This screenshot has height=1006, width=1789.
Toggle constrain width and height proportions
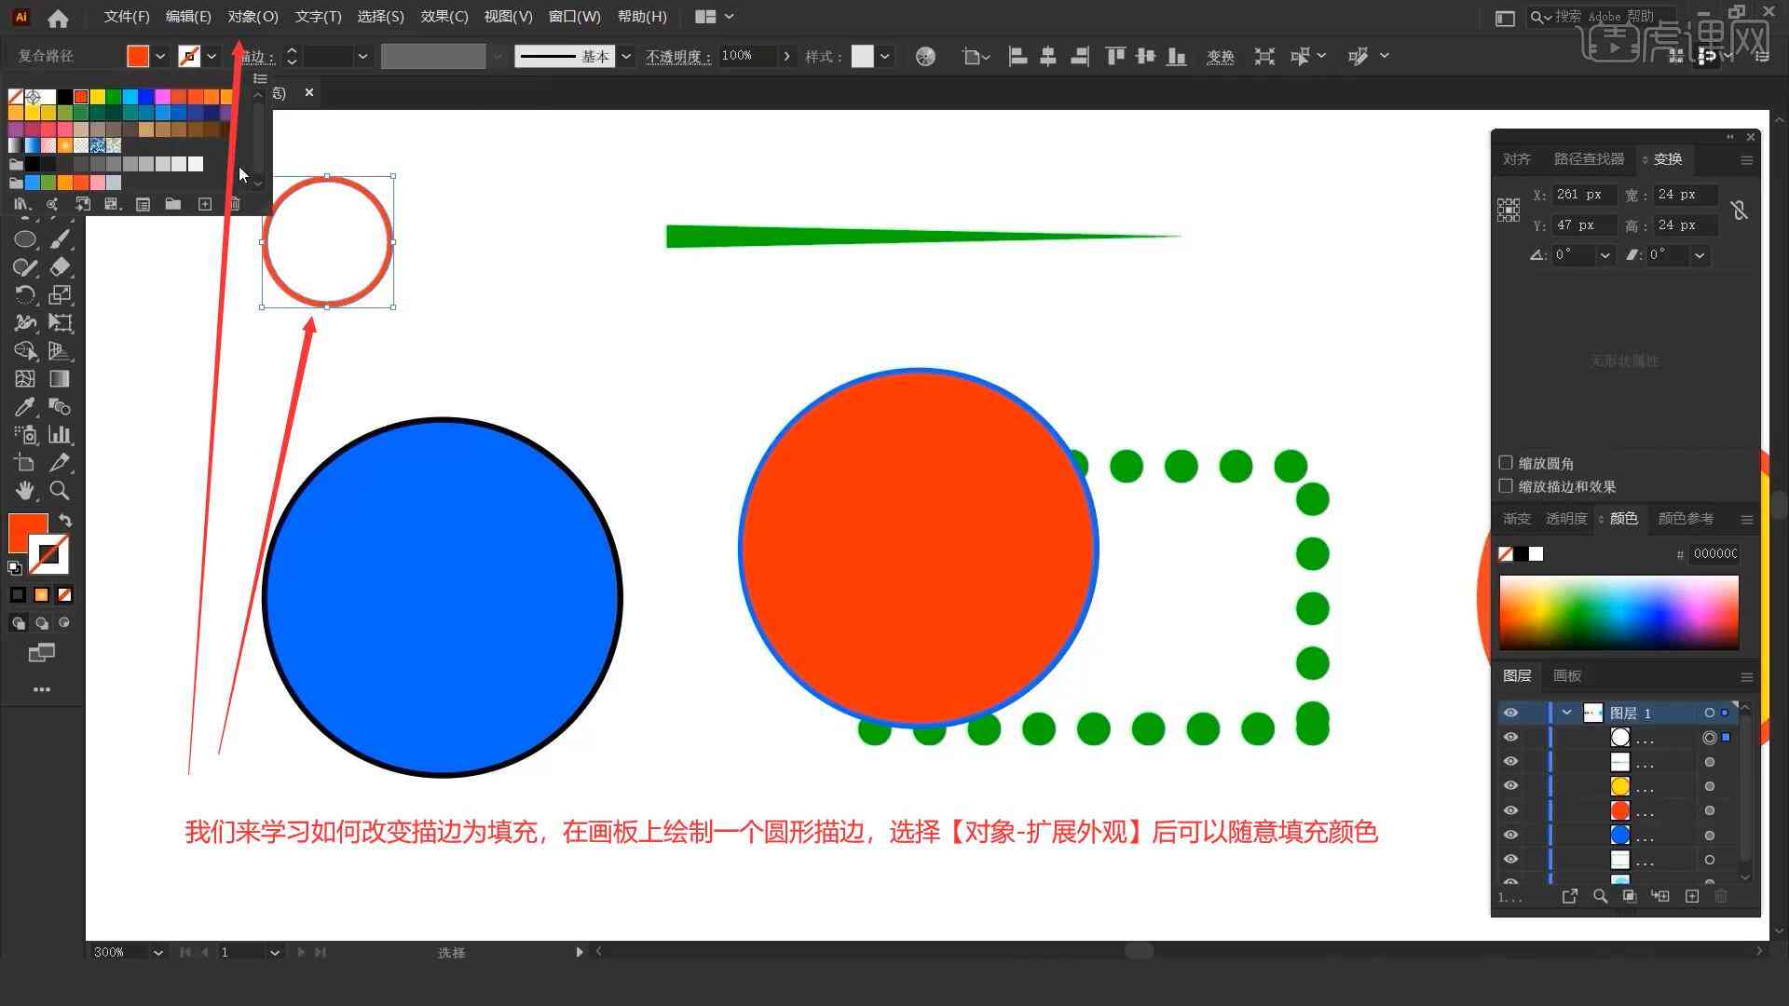[1739, 211]
